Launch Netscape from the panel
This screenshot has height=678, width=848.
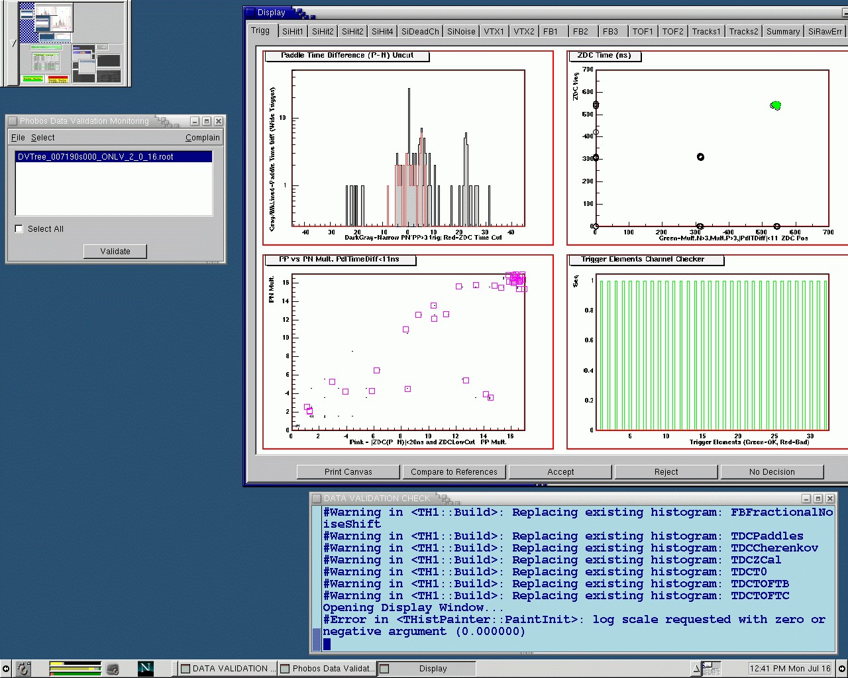click(146, 669)
